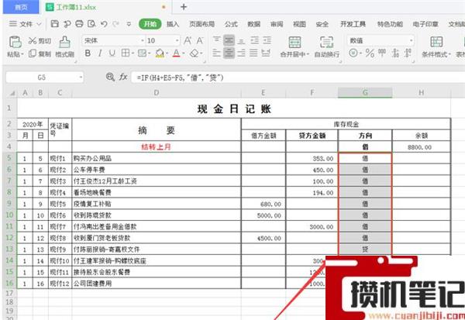The height and width of the screenshot is (320, 465).
Task: Open the 视图 View tab
Action: (x=299, y=24)
